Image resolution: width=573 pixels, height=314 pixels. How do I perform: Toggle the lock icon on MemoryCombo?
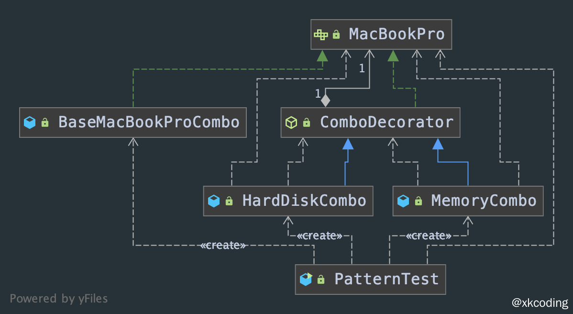click(418, 201)
